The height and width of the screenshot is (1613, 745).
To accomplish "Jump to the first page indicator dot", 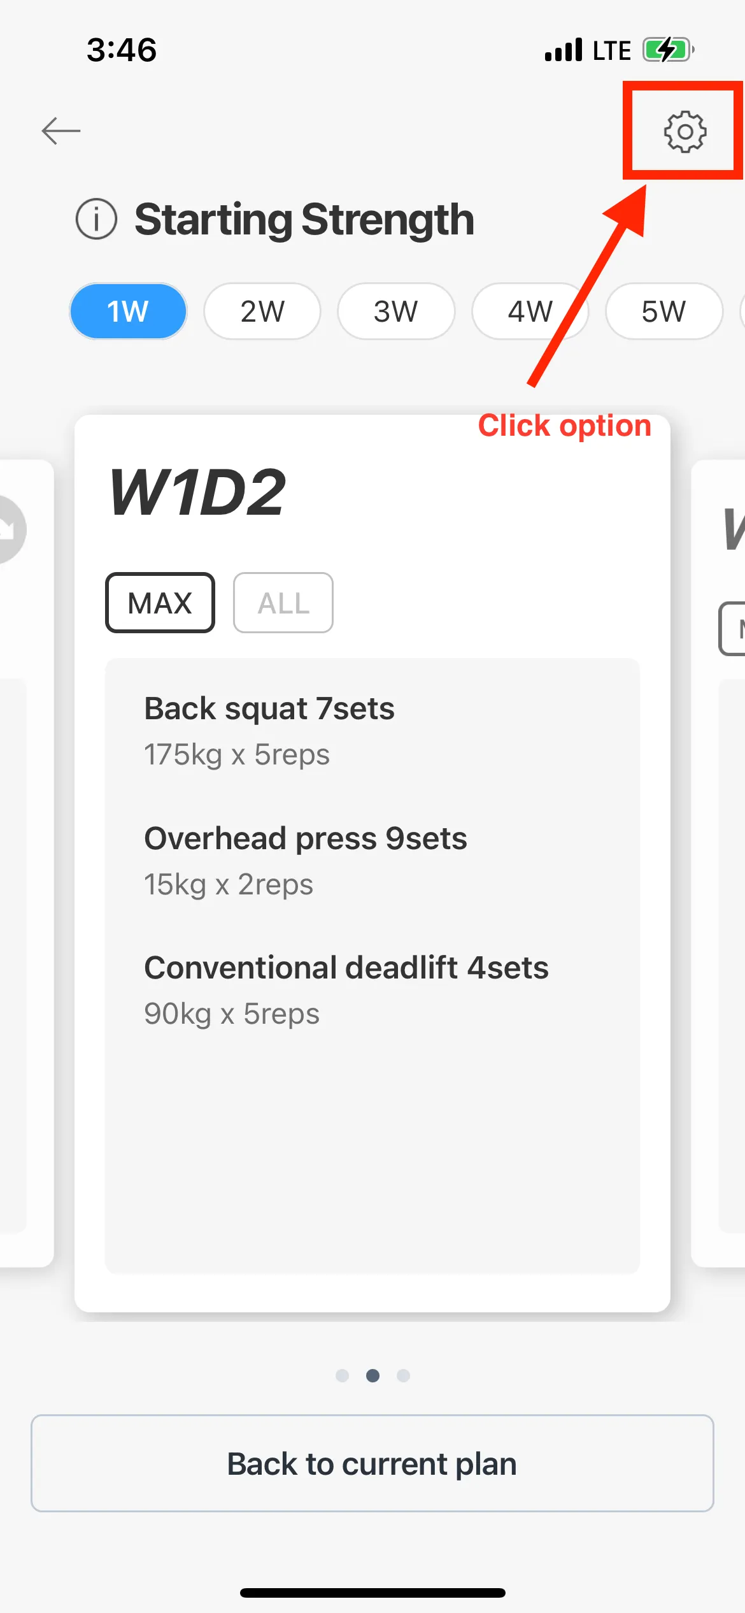I will [343, 1375].
